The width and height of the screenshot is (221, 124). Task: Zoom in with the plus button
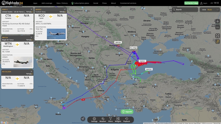[218, 21]
